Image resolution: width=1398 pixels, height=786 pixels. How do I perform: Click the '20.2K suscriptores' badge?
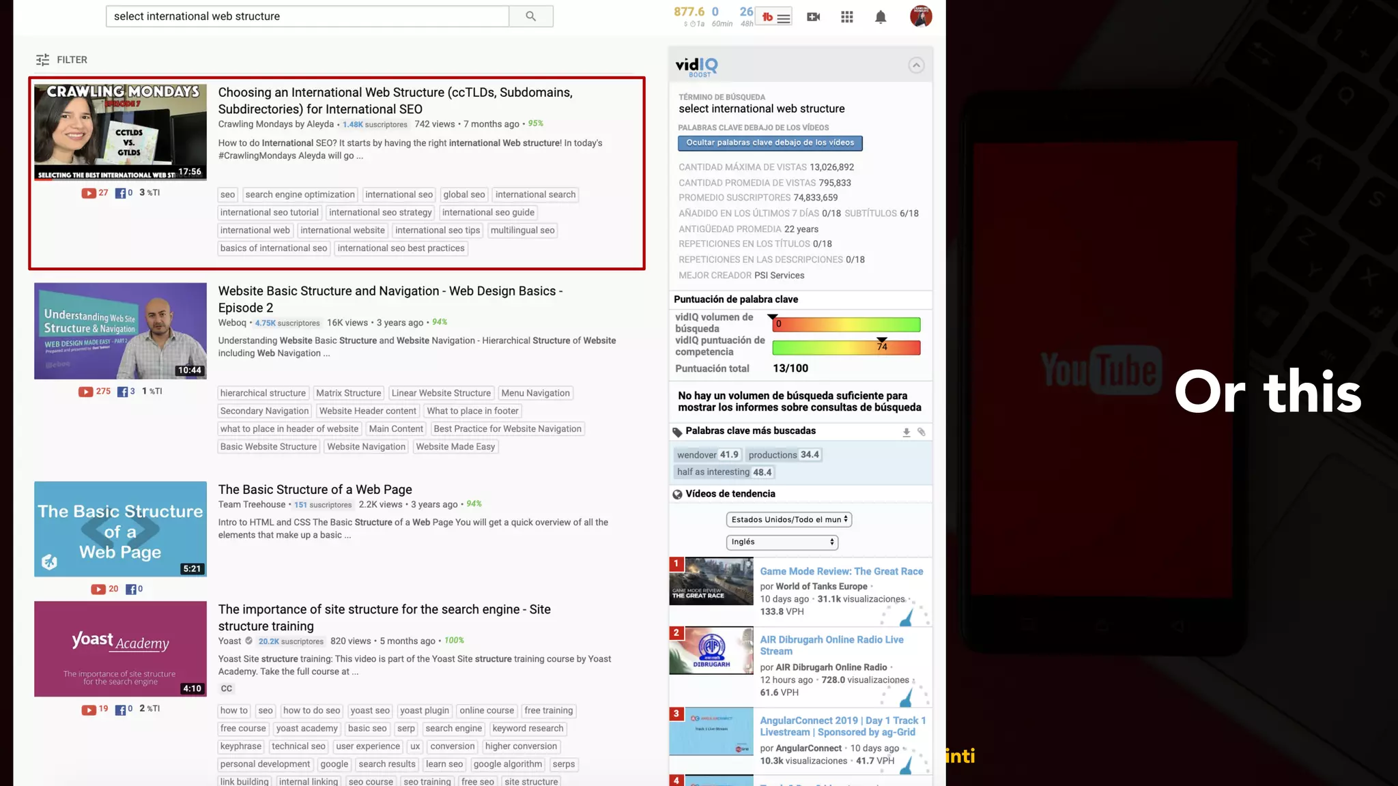[x=291, y=642]
